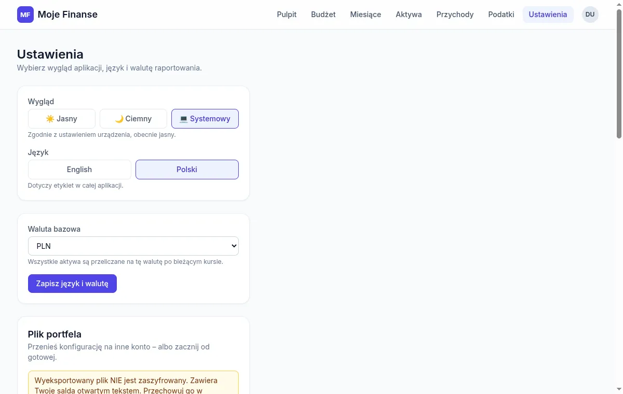Click the 'Wybierz wygląd aplikacji' subtitle
The image size is (623, 394).
point(109,68)
